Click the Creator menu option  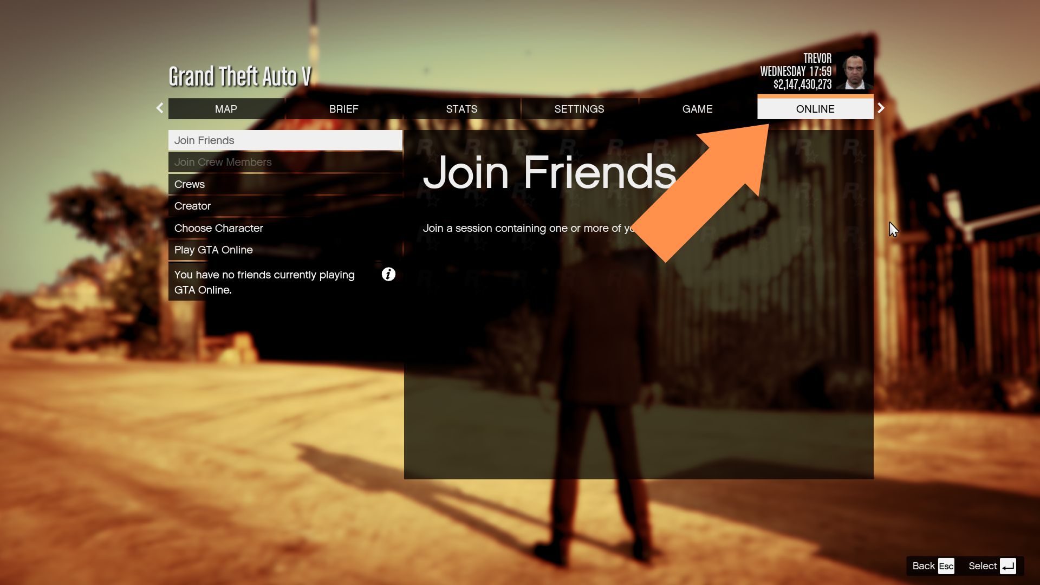click(192, 206)
